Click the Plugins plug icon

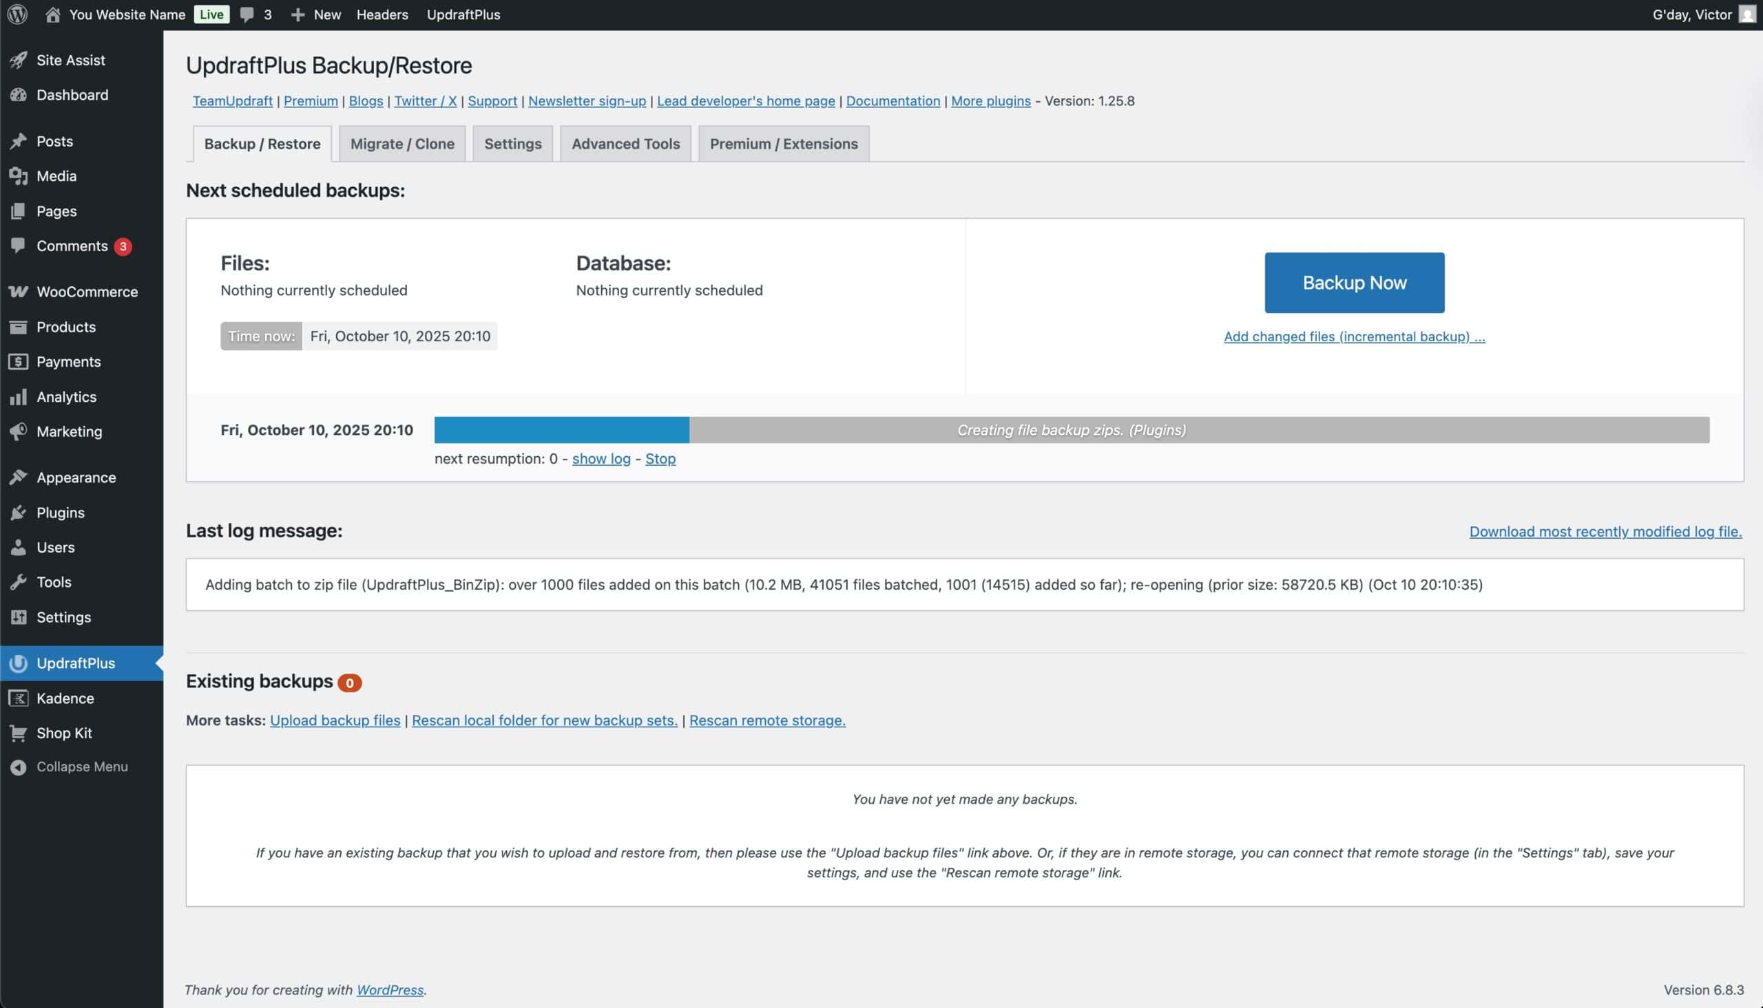point(19,513)
